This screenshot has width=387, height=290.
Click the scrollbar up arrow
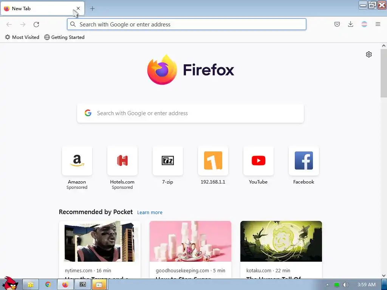[x=384, y=46]
